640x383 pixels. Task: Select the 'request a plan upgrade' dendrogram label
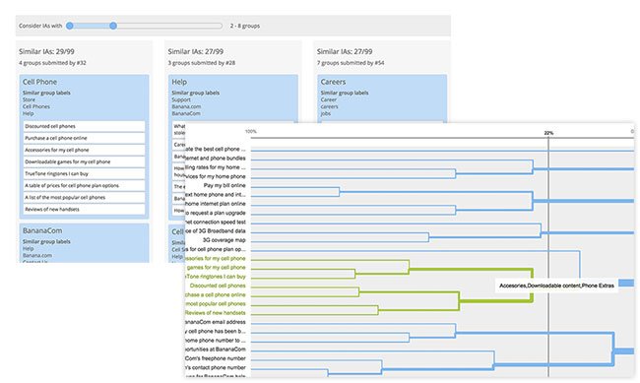(x=216, y=213)
